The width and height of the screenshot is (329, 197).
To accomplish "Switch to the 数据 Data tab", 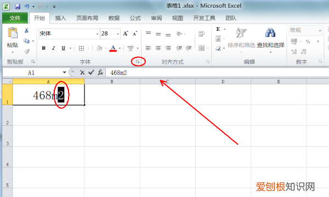I will (x=114, y=18).
